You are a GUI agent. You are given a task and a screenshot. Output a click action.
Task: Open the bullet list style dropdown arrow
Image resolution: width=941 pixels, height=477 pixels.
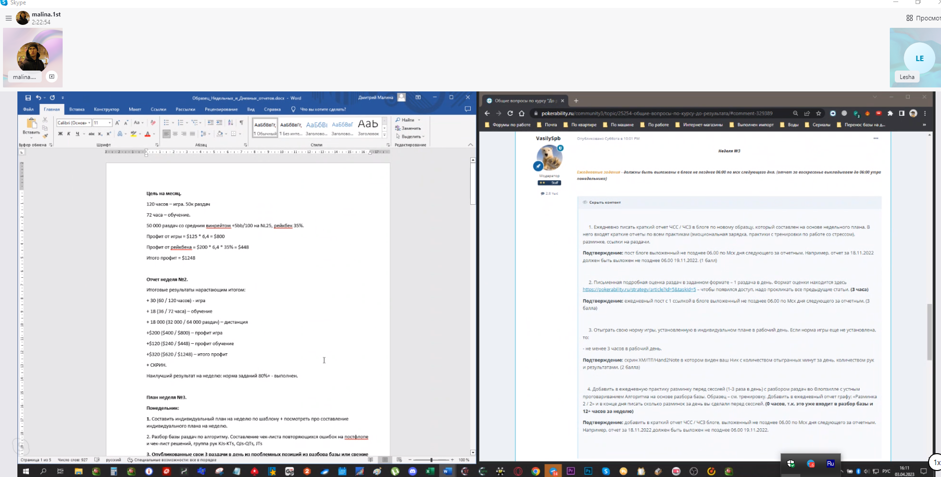click(x=172, y=123)
